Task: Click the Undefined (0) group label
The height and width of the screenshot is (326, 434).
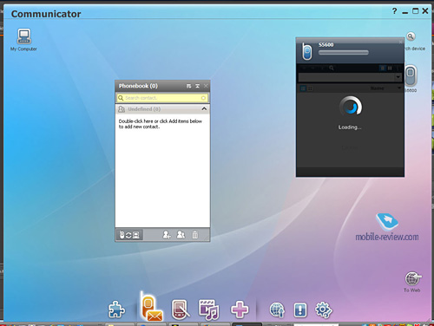Action: 144,109
